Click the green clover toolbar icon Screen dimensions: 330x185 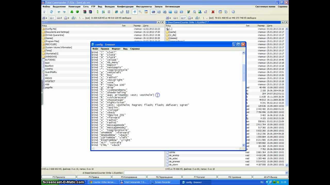tap(72, 12)
